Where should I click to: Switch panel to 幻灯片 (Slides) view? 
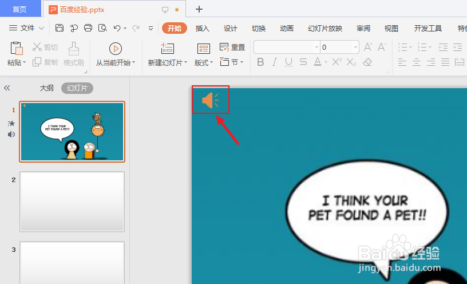(x=77, y=88)
